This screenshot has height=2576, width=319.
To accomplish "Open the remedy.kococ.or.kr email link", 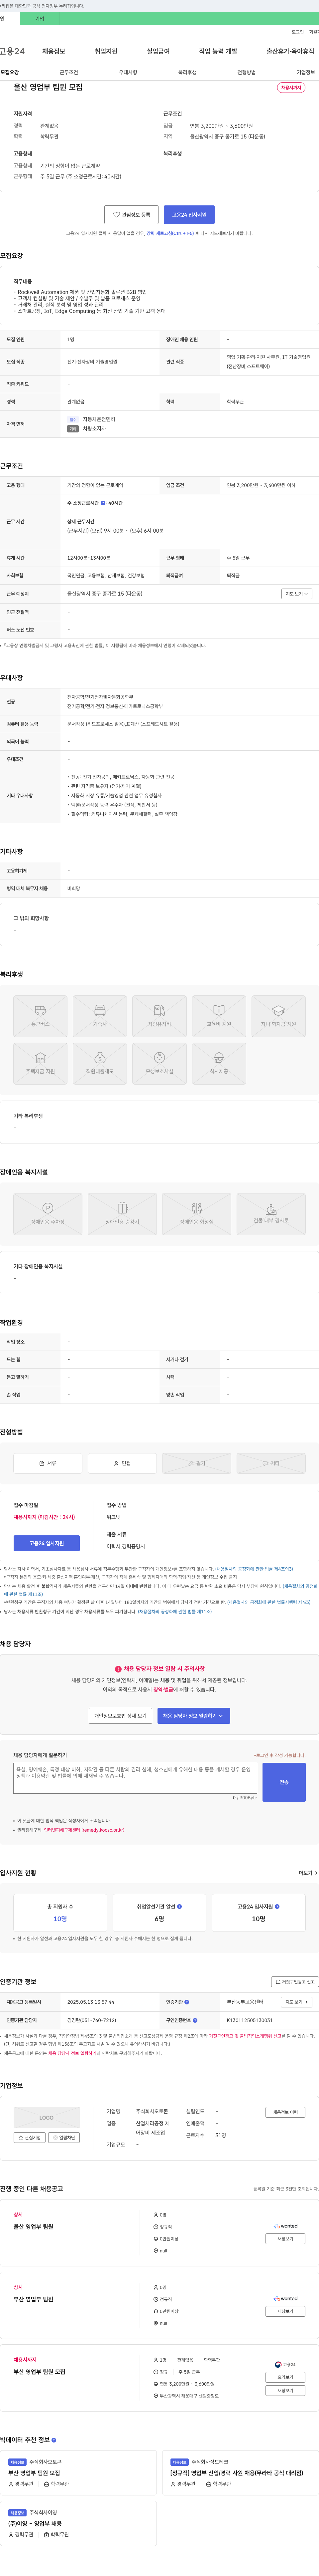I will tap(84, 1830).
